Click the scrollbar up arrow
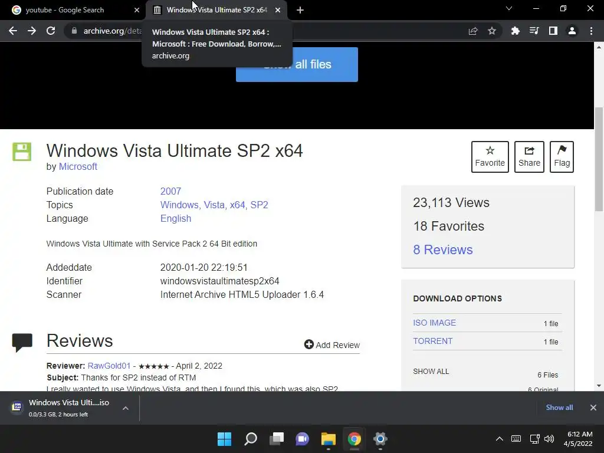Viewport: 604px width, 453px height. click(x=599, y=47)
